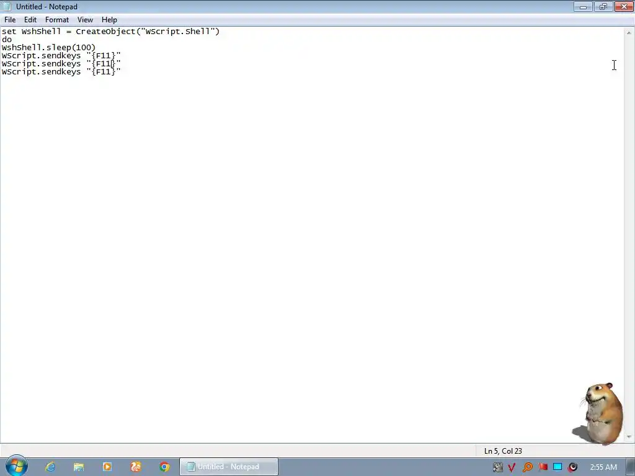Click scrollbar up arrow in Notepad

(629, 33)
